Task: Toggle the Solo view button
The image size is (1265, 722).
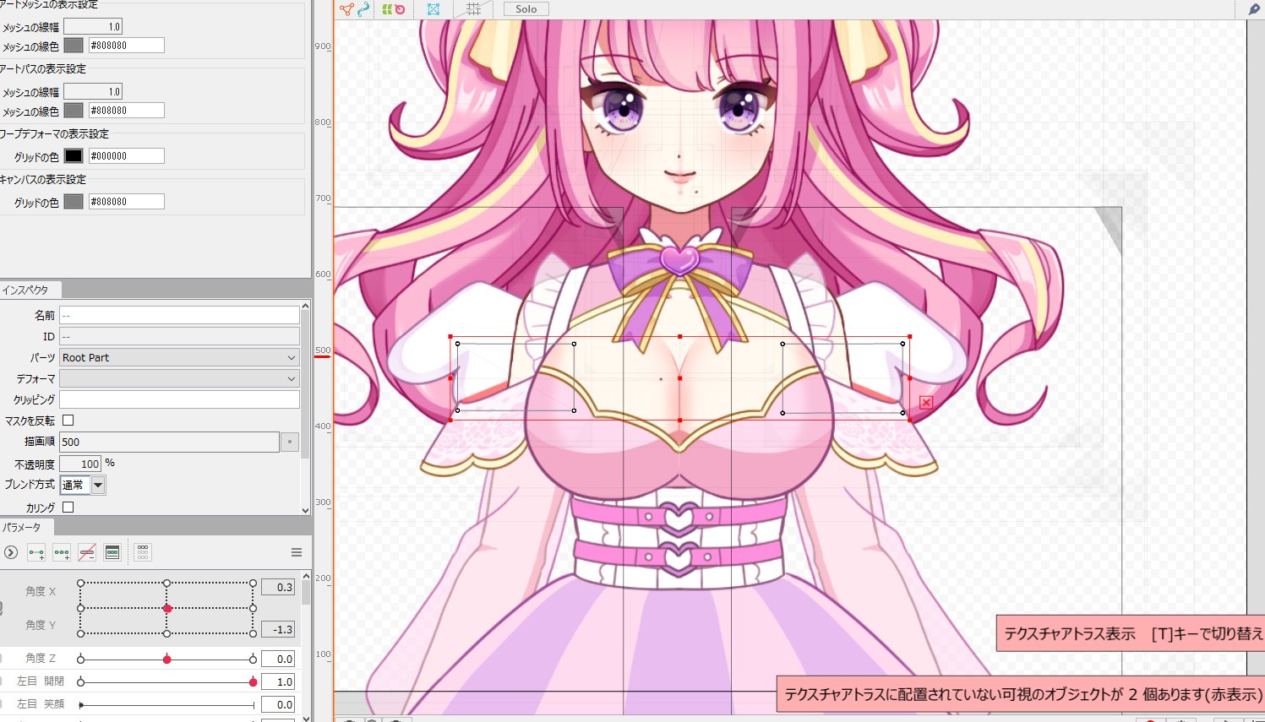Action: coord(526,9)
